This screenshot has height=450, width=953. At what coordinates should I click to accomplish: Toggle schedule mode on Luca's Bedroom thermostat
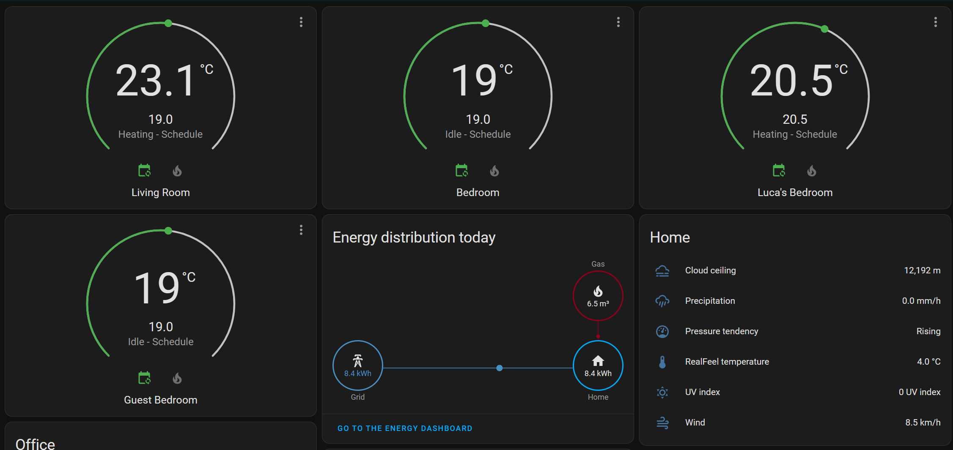tap(779, 171)
